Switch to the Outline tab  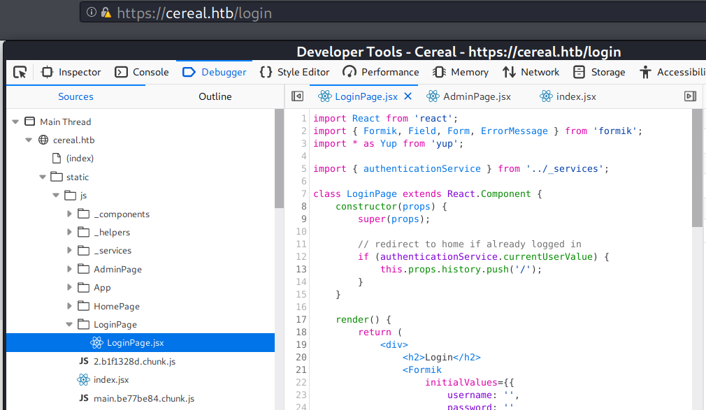215,96
